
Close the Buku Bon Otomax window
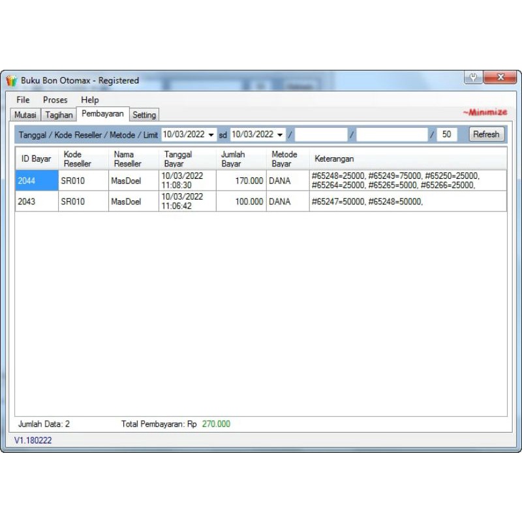(500, 78)
